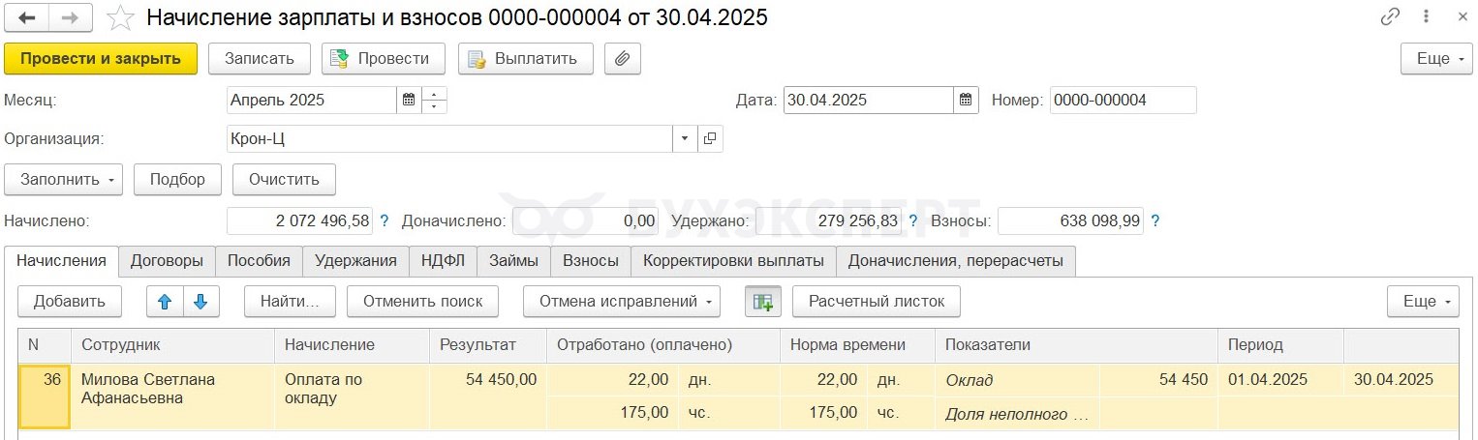Image resolution: width=1478 pixels, height=440 pixels.
Task: Expand the Организация dropdown list
Action: tap(686, 138)
